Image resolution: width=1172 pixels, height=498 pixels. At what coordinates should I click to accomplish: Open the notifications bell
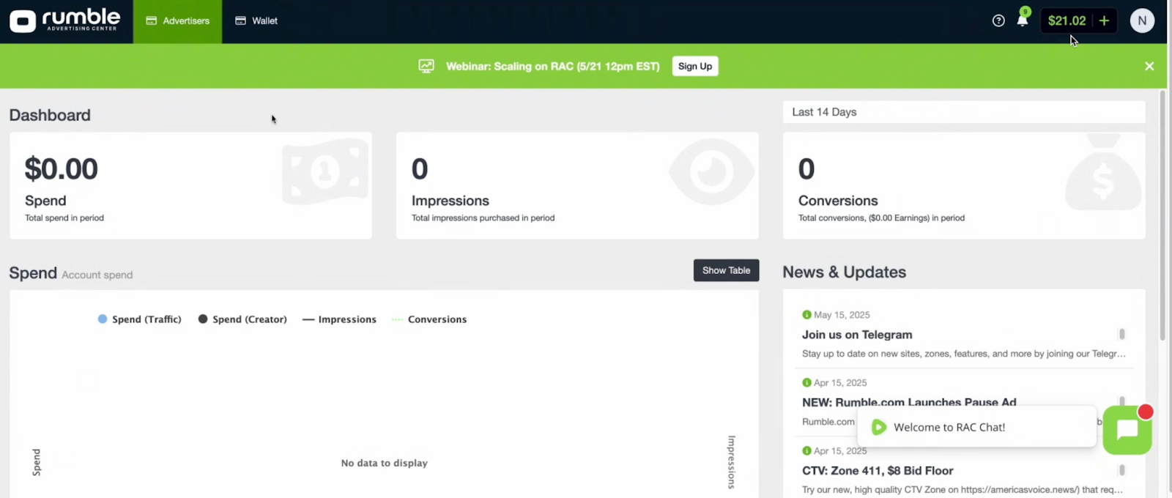pos(1023,20)
